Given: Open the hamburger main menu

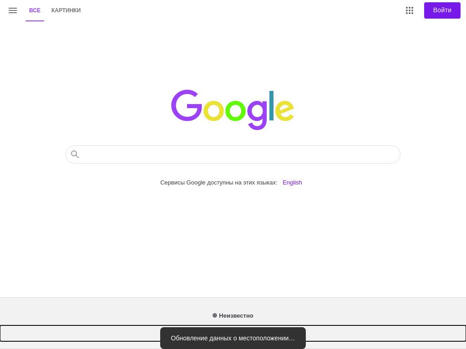Looking at the screenshot, I should tap(12, 10).
